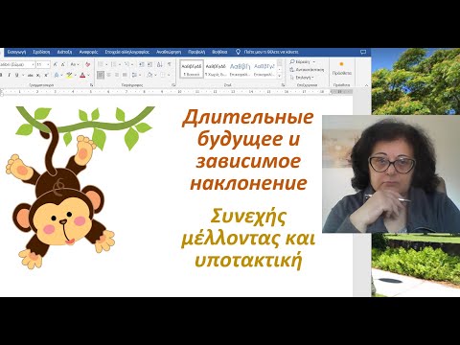Open the Styles pane launcher
This screenshot has height=345, width=460.
click(283, 85)
